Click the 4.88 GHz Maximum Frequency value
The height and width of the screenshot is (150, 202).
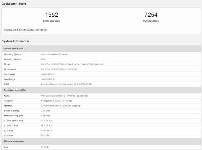pyautogui.click(x=46, y=116)
